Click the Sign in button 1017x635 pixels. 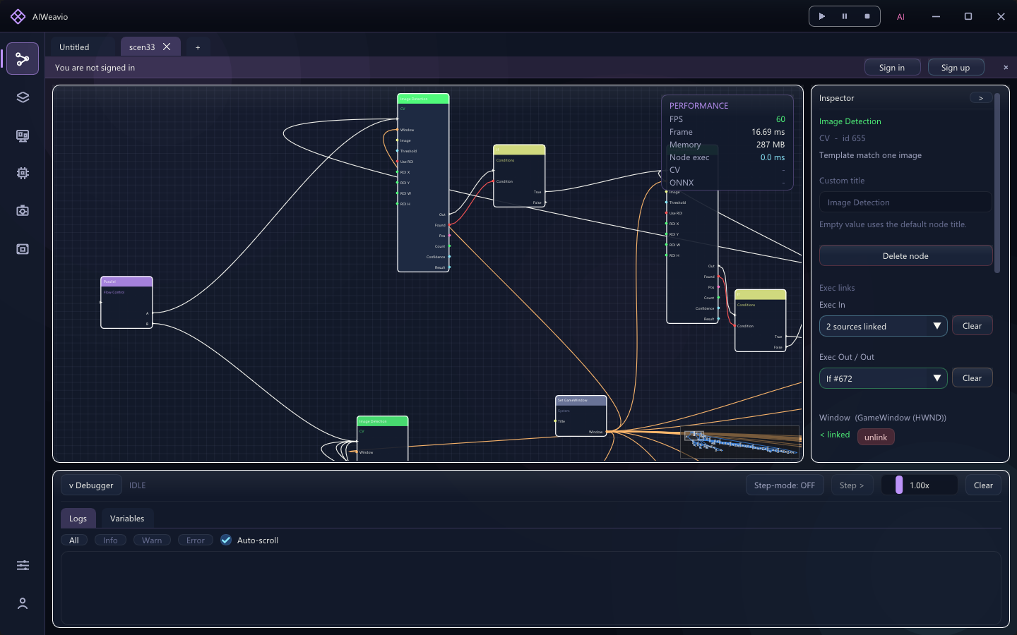click(892, 68)
